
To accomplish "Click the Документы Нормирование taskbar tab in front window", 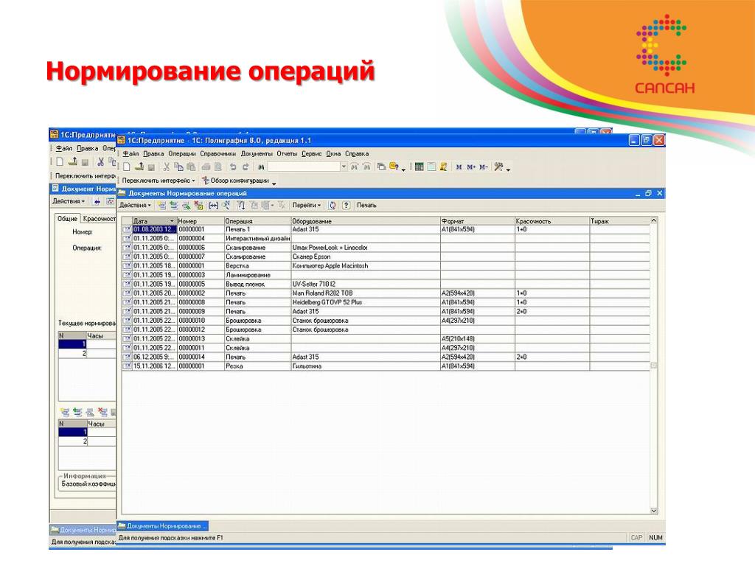I will 163,526.
